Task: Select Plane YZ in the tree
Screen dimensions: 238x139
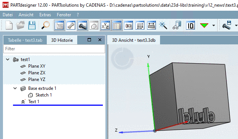Action: click(37, 79)
